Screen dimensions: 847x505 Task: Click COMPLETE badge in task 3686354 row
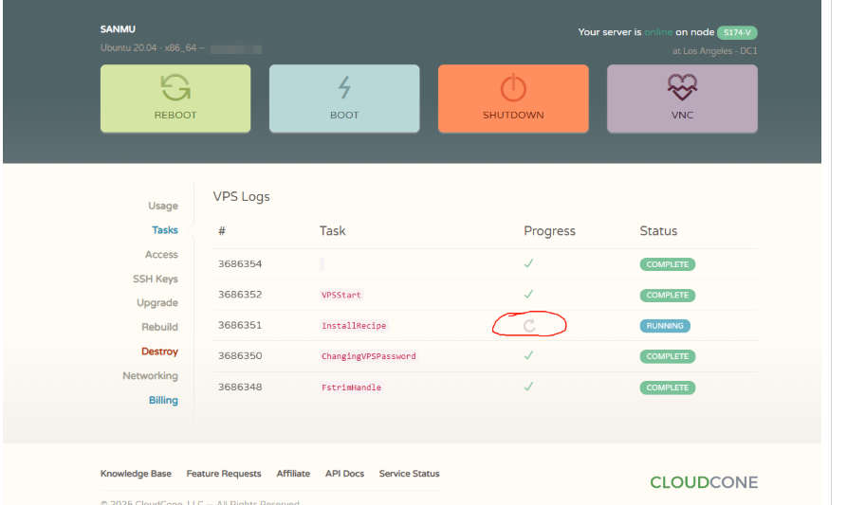click(668, 264)
